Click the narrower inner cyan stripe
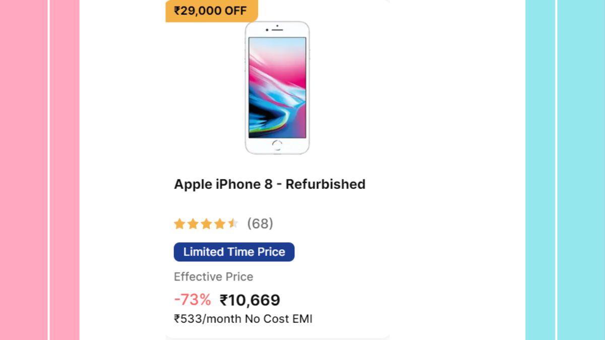 [540, 170]
